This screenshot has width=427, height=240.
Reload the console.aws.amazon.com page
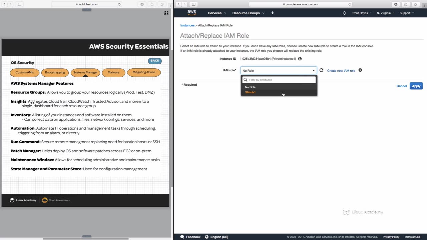coord(350,4)
